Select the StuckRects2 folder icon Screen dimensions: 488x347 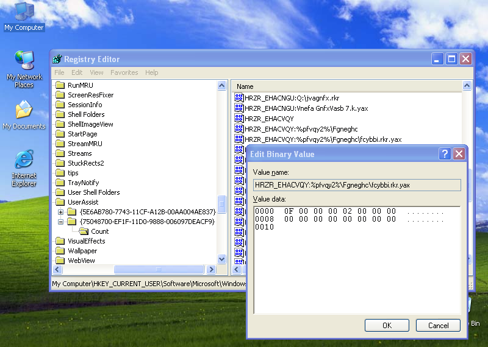point(60,163)
